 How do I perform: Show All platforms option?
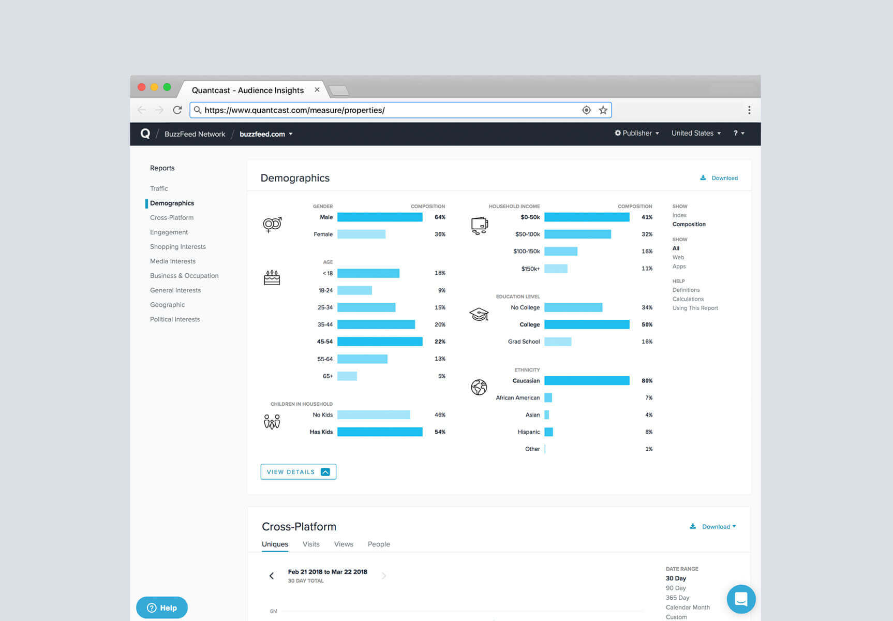(x=676, y=248)
